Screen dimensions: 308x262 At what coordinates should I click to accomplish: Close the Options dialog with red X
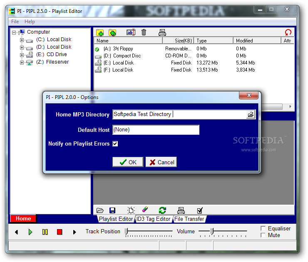248,95
